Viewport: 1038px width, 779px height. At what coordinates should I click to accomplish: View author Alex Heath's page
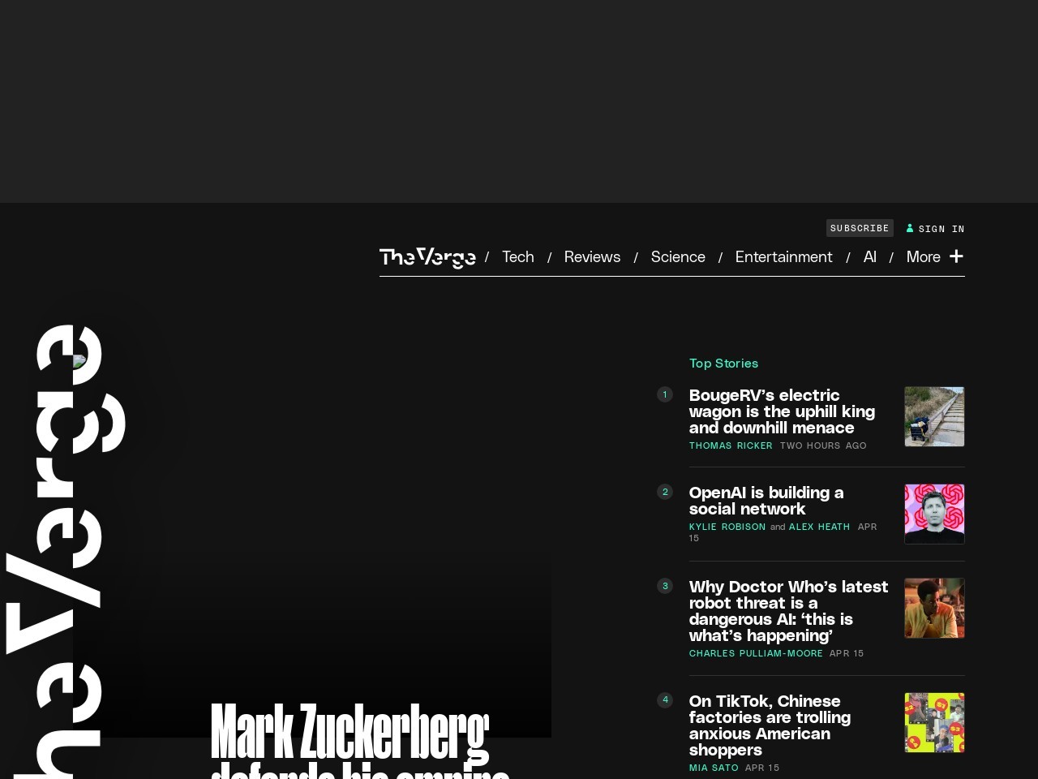(819, 527)
